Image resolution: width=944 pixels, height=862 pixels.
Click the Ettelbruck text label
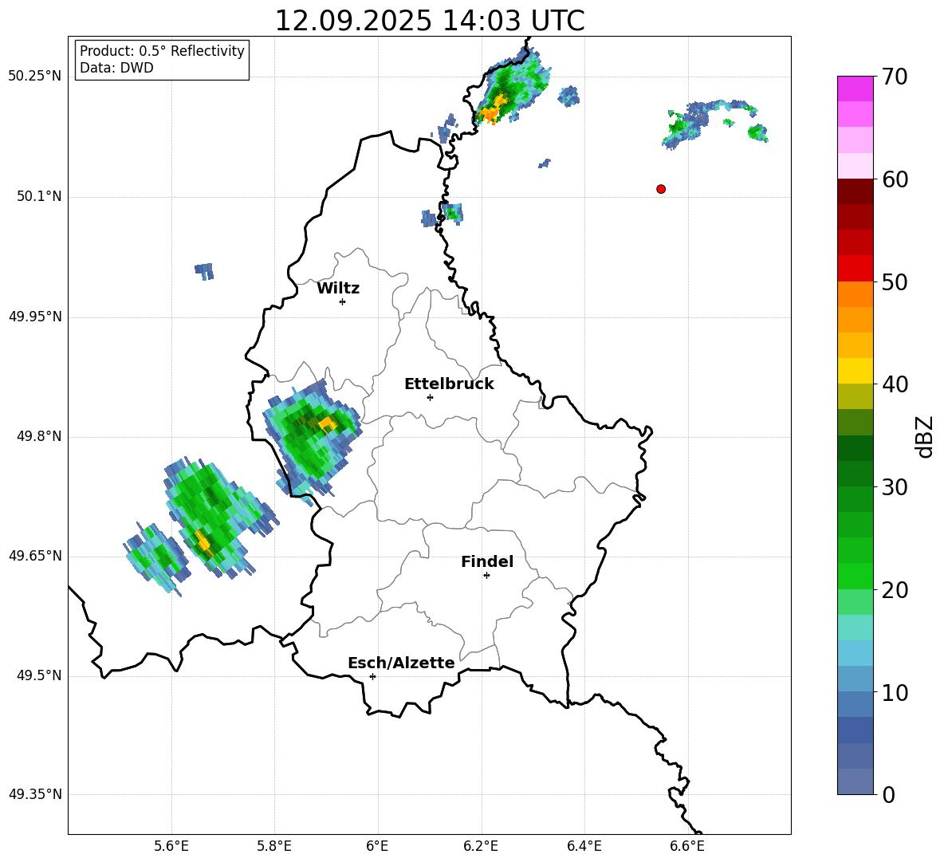point(449,384)
